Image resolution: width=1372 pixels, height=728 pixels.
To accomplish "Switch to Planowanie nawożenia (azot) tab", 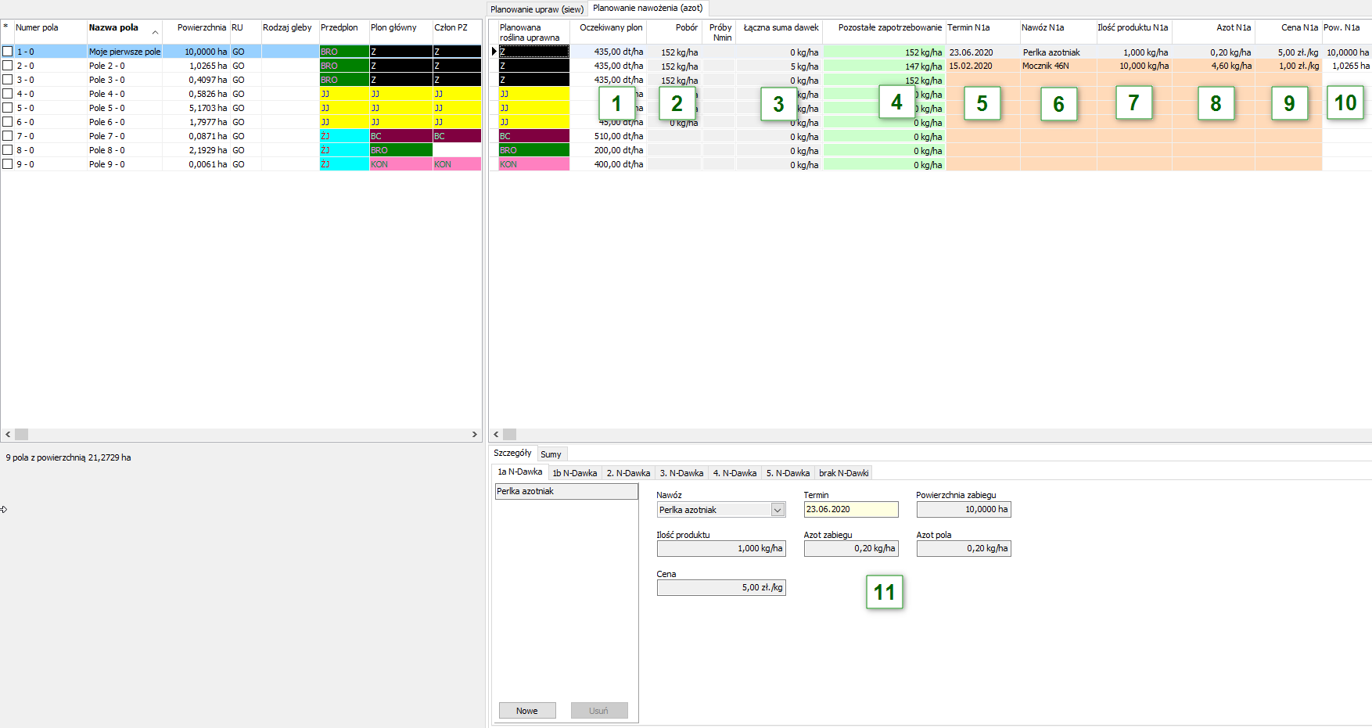I will coord(648,8).
